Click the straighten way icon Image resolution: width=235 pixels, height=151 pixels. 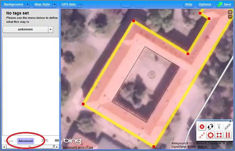coord(202,135)
